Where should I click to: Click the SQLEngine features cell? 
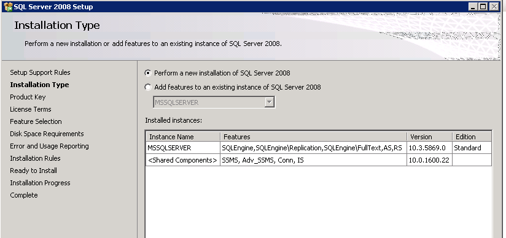[x=313, y=148]
